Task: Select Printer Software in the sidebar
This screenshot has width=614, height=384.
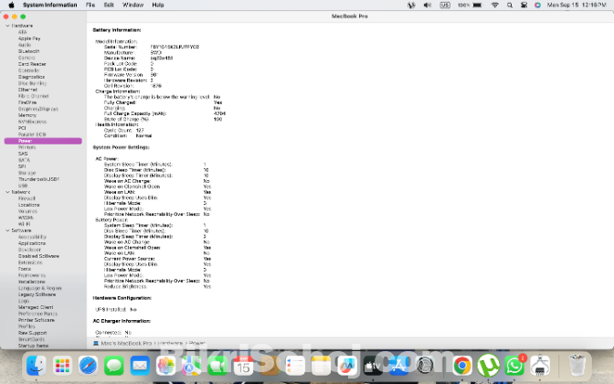Action: click(37, 320)
